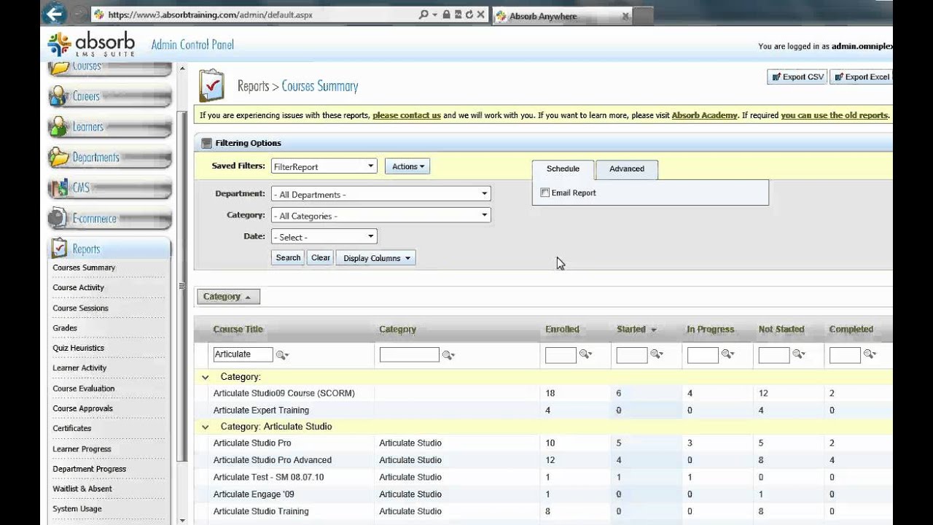Click the Started column filter magnifier icon

tap(657, 354)
